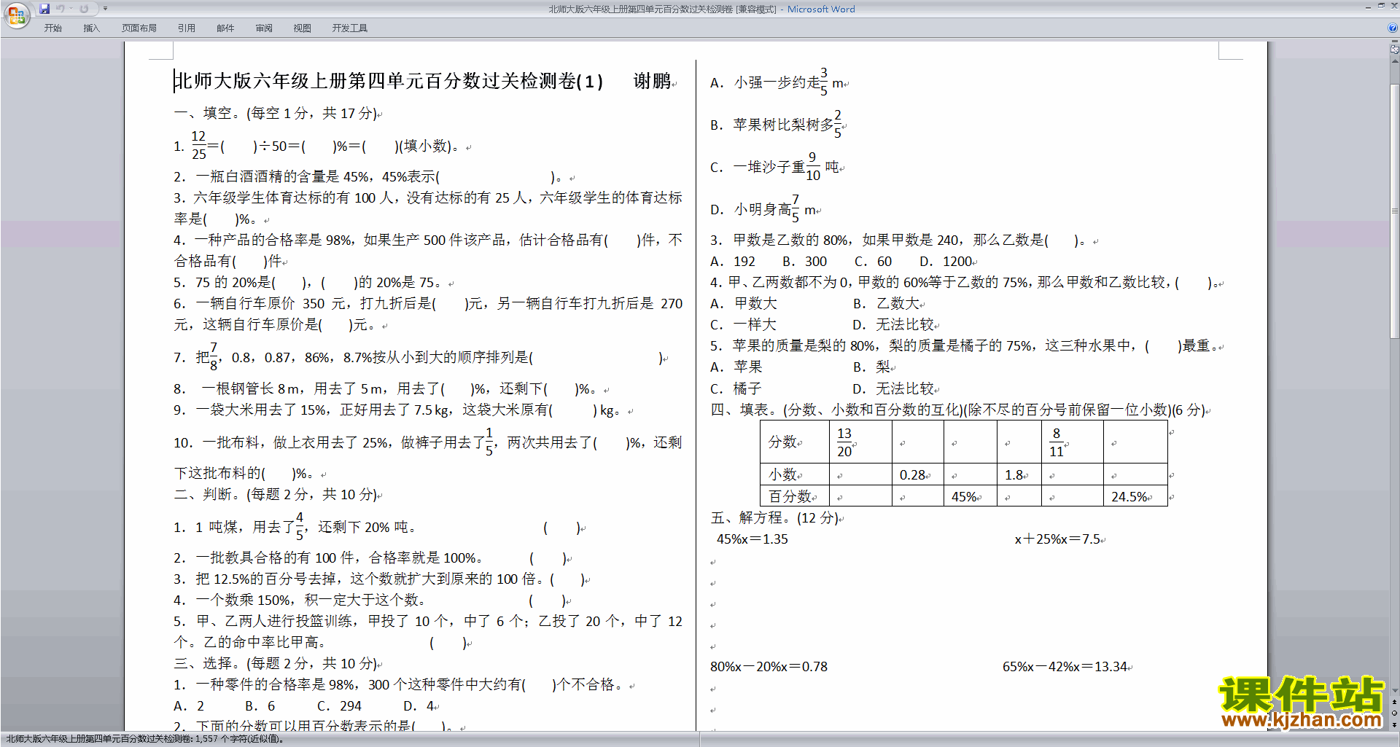
Task: Click the Save icon in Quick Access
Action: click(44, 9)
